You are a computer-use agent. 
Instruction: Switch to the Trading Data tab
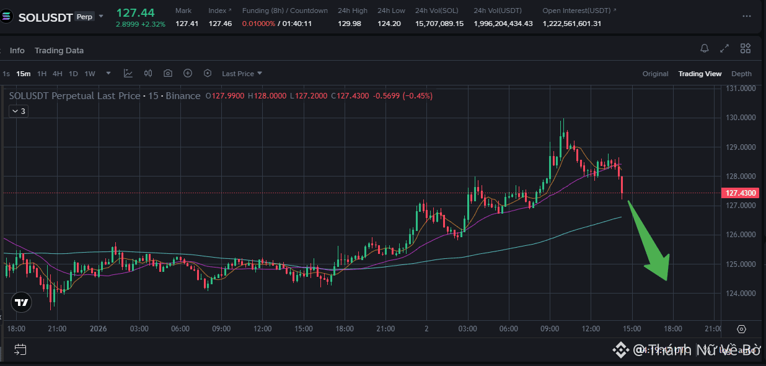click(x=59, y=50)
